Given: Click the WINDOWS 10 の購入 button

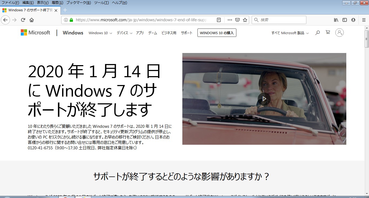Looking at the screenshot, I should click(217, 33).
